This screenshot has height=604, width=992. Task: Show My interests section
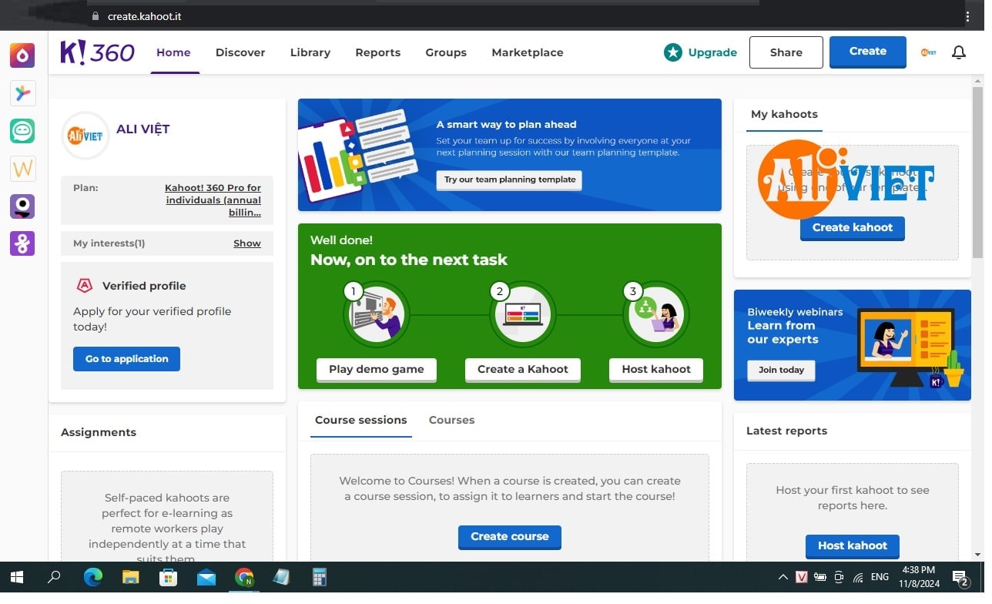pos(247,243)
